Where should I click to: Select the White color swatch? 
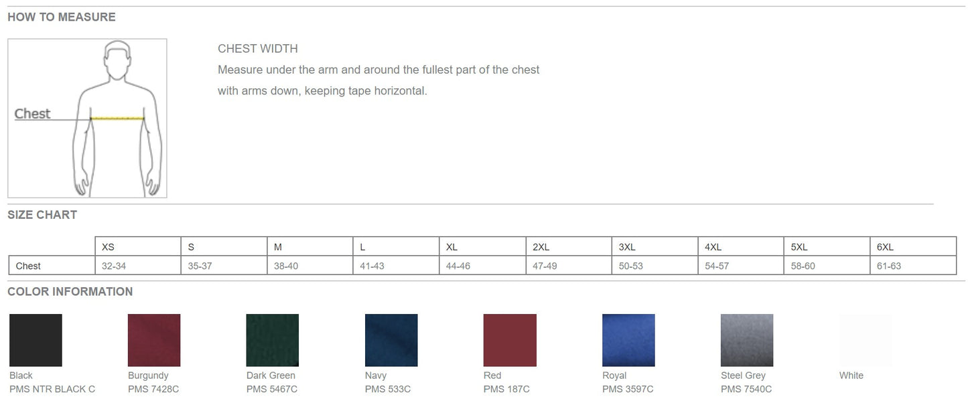866,340
